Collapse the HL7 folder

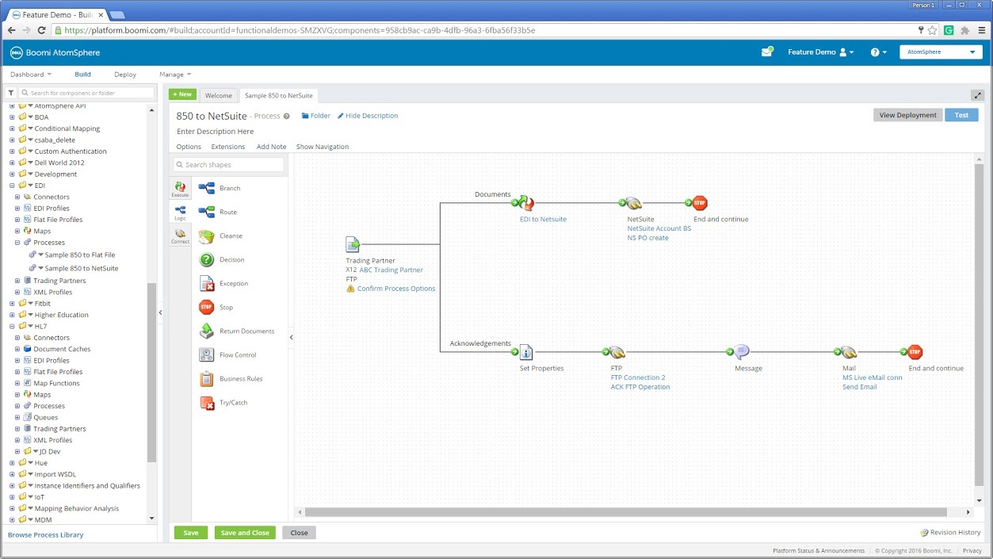pyautogui.click(x=12, y=326)
